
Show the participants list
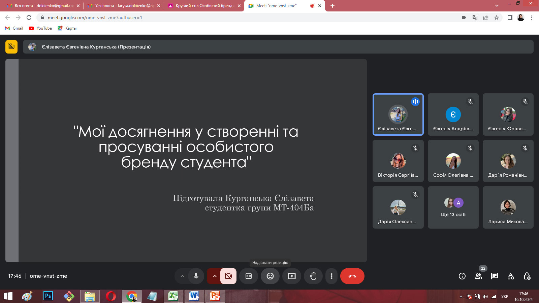click(478, 276)
